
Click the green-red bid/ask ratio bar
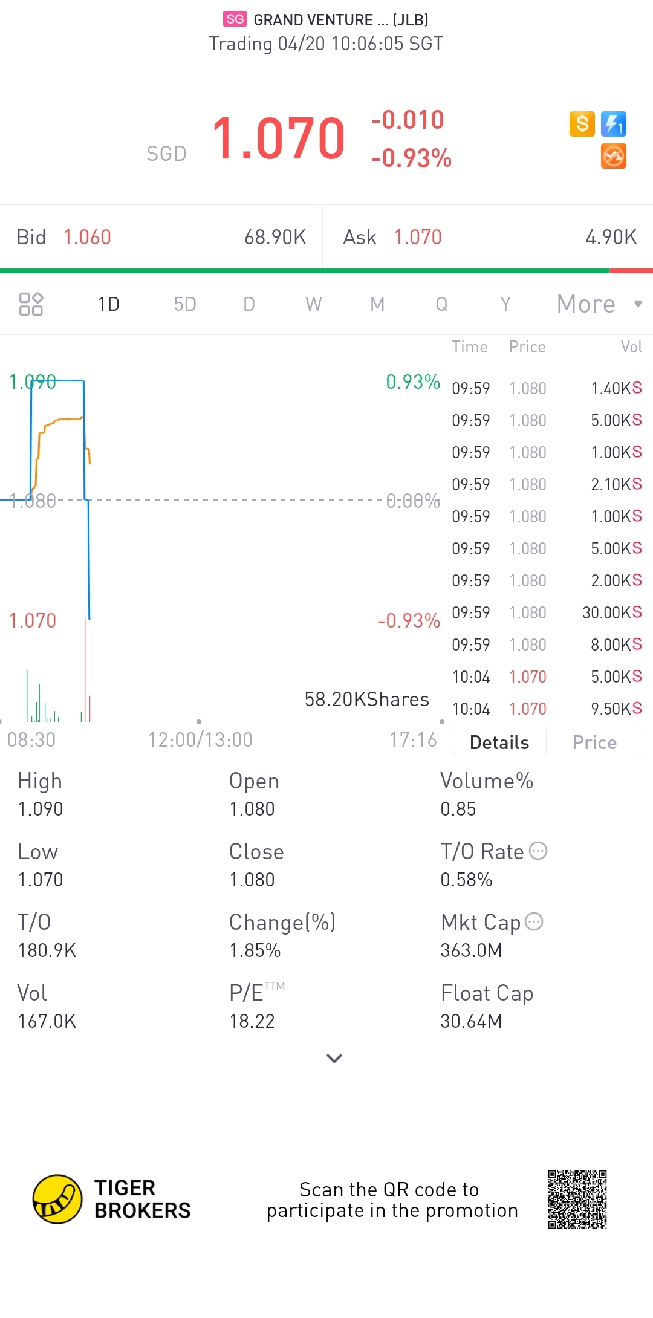(x=326, y=271)
